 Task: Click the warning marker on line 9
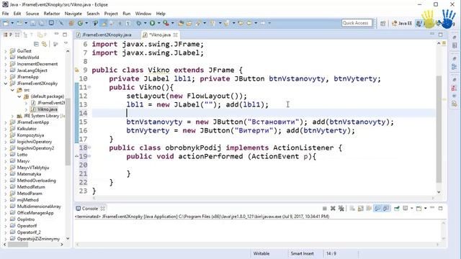77,71
